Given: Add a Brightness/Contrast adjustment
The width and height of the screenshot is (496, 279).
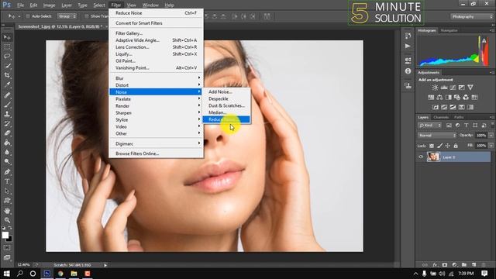Looking at the screenshot, I should click(435, 88).
